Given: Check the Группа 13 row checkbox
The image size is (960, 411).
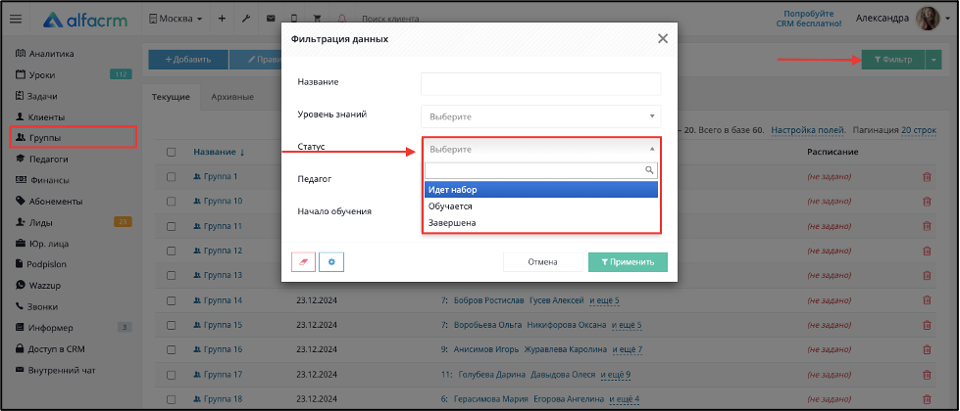Looking at the screenshot, I should tap(172, 275).
